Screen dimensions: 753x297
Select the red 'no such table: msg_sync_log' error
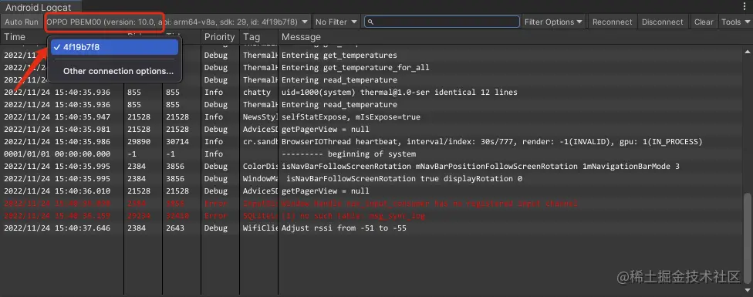coord(353,216)
